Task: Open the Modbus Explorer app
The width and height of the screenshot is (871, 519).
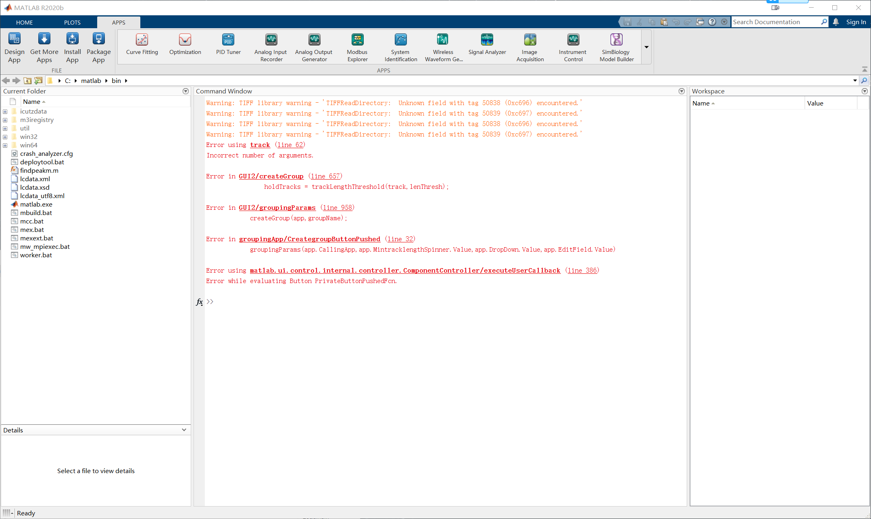Action: click(357, 46)
